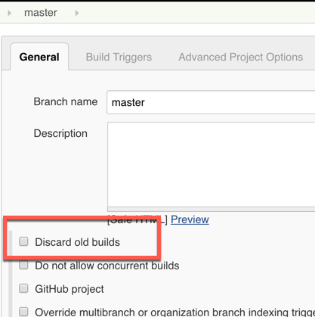Click the Description box bottom resize bar

click(212, 209)
